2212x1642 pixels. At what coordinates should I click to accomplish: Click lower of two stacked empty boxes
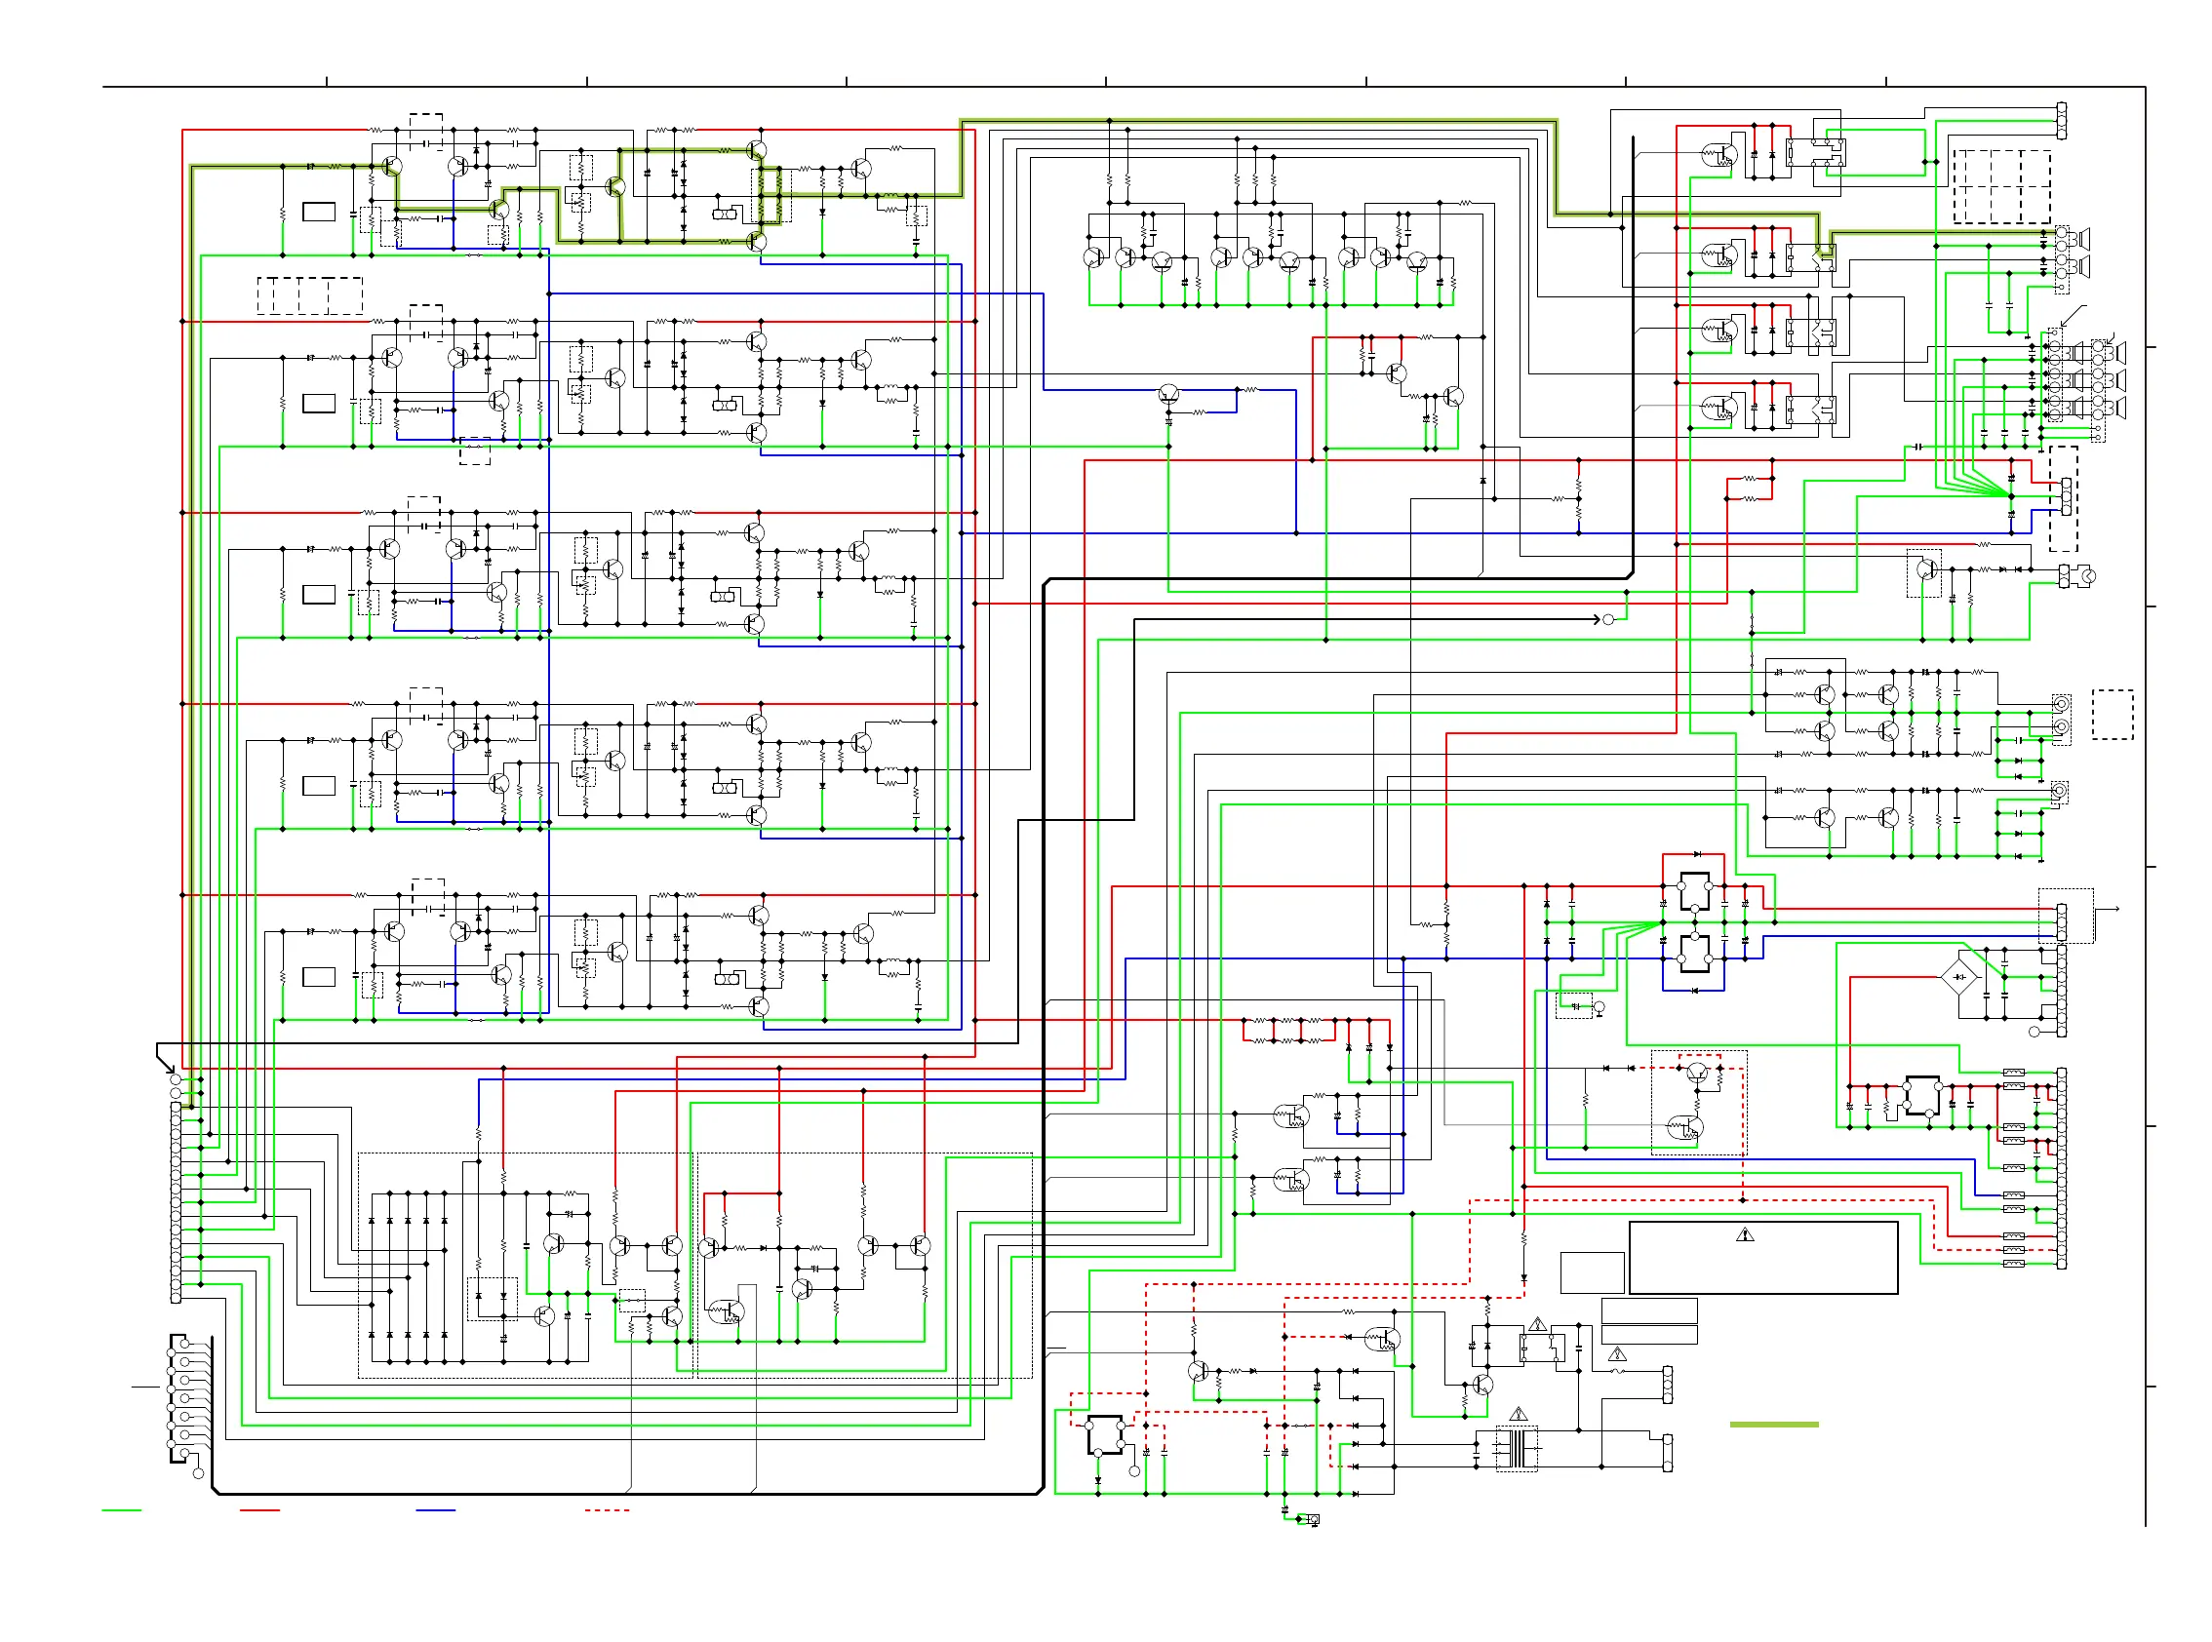1648,1335
